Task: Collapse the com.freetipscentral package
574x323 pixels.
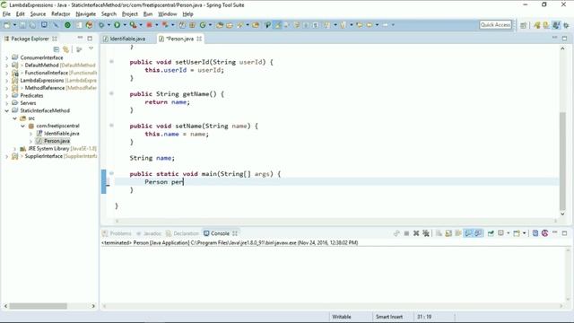Action: pyautogui.click(x=22, y=126)
